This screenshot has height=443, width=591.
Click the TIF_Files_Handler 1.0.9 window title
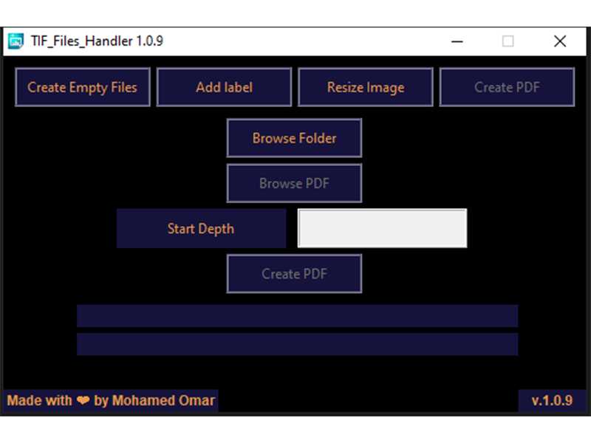[x=97, y=41]
